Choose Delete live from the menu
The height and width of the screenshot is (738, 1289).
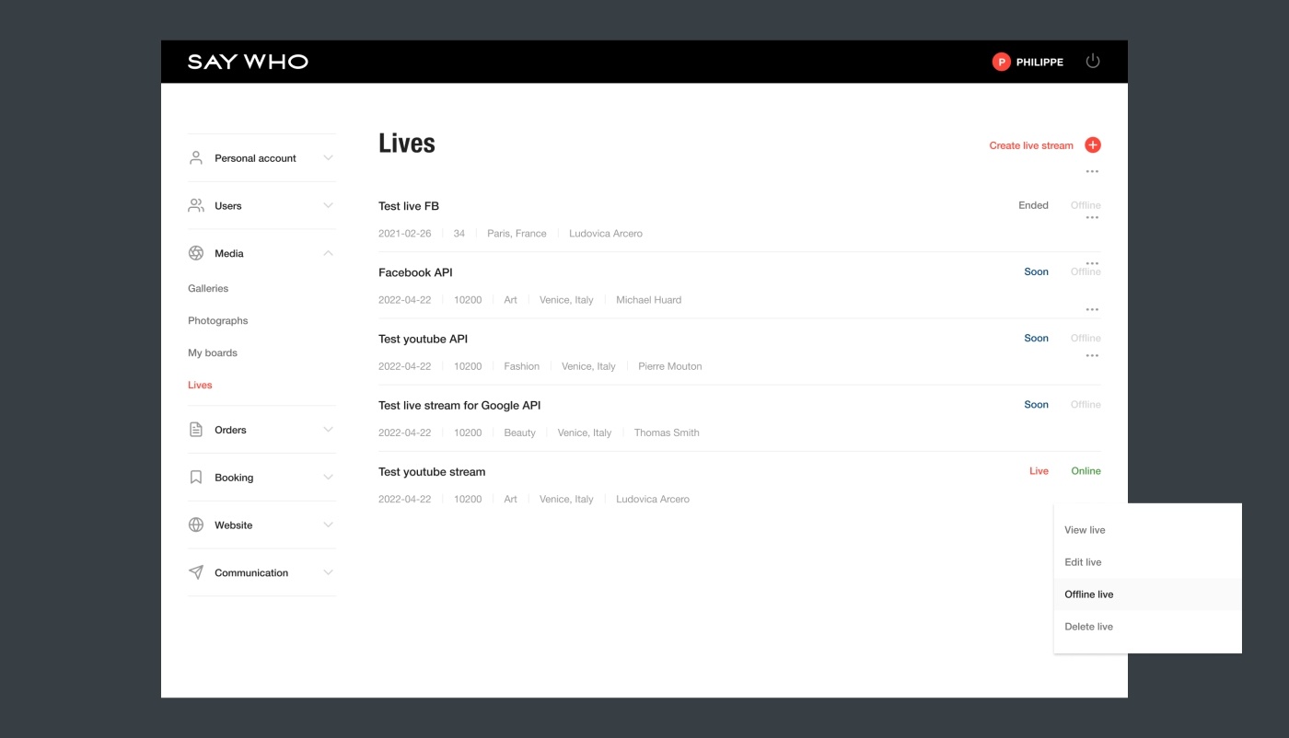click(1089, 627)
